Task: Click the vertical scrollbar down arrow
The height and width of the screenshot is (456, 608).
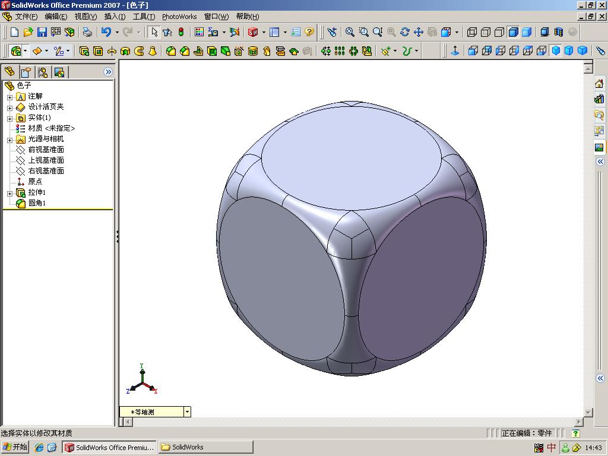Action: (588, 412)
